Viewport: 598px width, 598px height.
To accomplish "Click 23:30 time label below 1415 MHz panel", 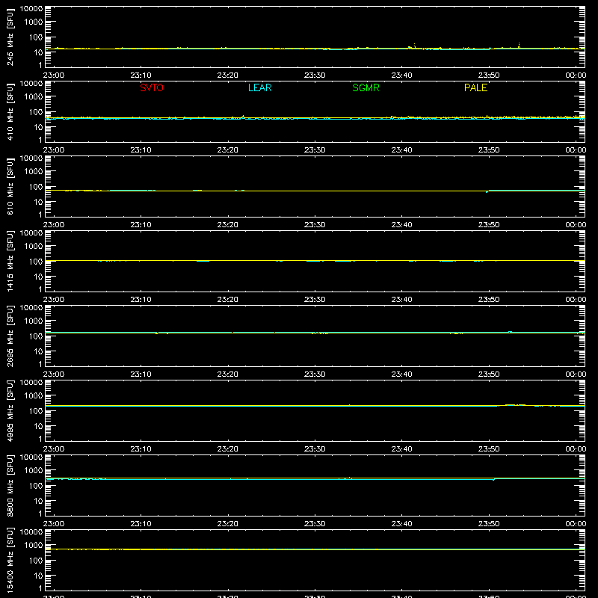I will click(x=315, y=300).
